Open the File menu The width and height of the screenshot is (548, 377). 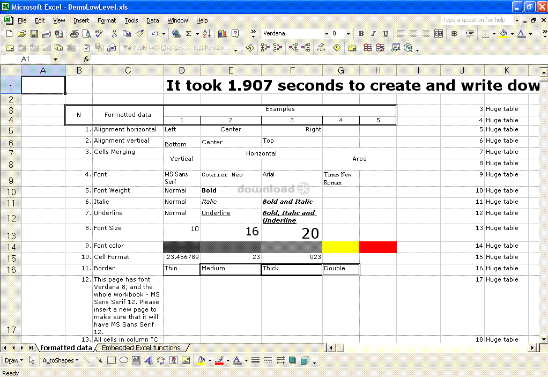[22, 20]
